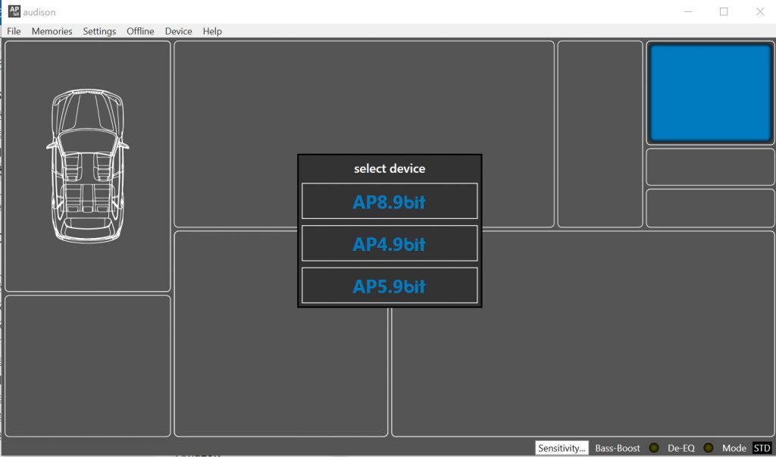
Task: Open the File menu
Action: [x=14, y=31]
